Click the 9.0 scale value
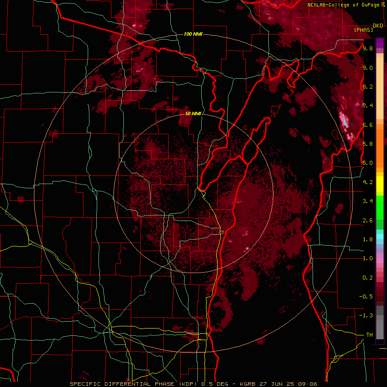387x387 pixels. pos(368,68)
